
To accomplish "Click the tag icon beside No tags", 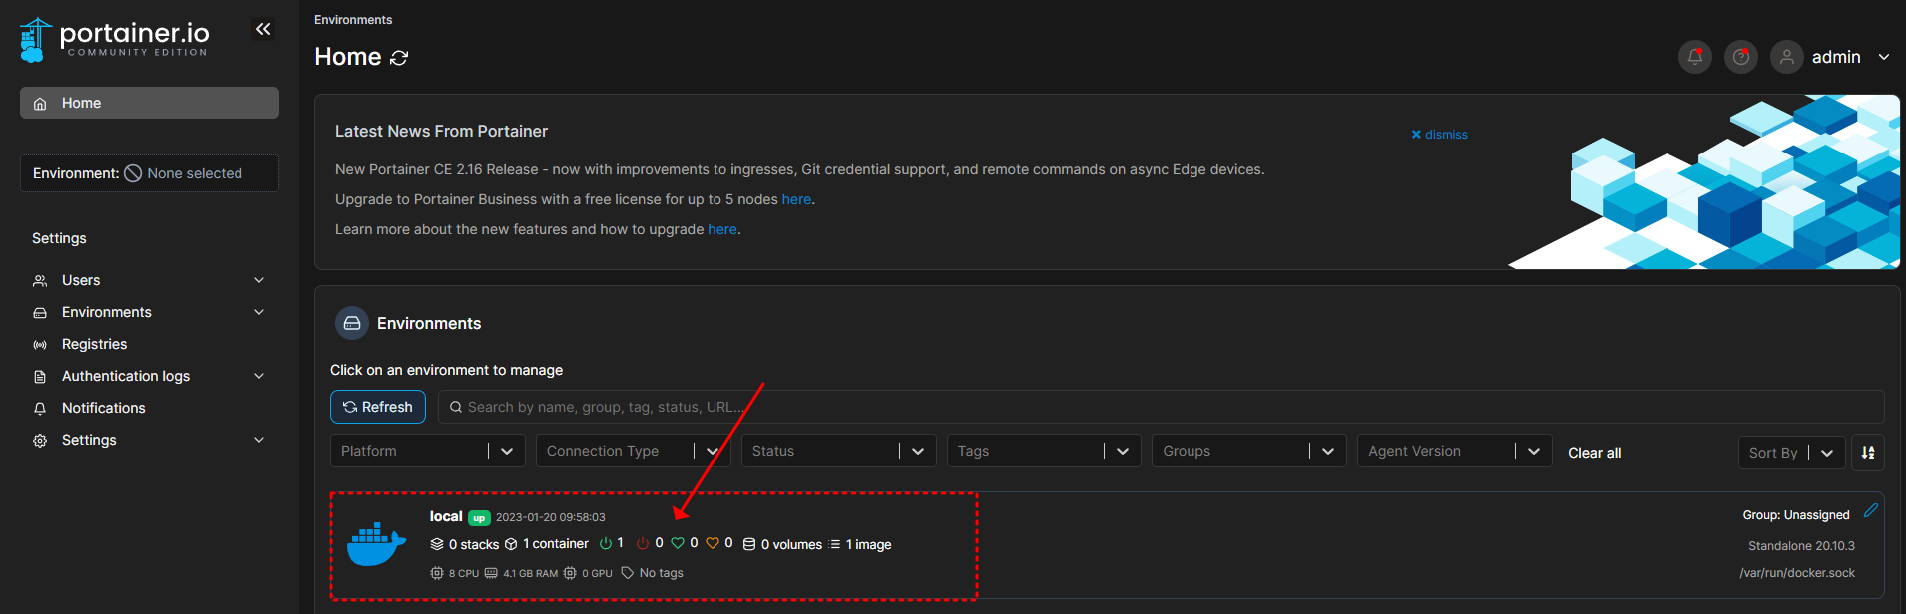I will 628,573.
